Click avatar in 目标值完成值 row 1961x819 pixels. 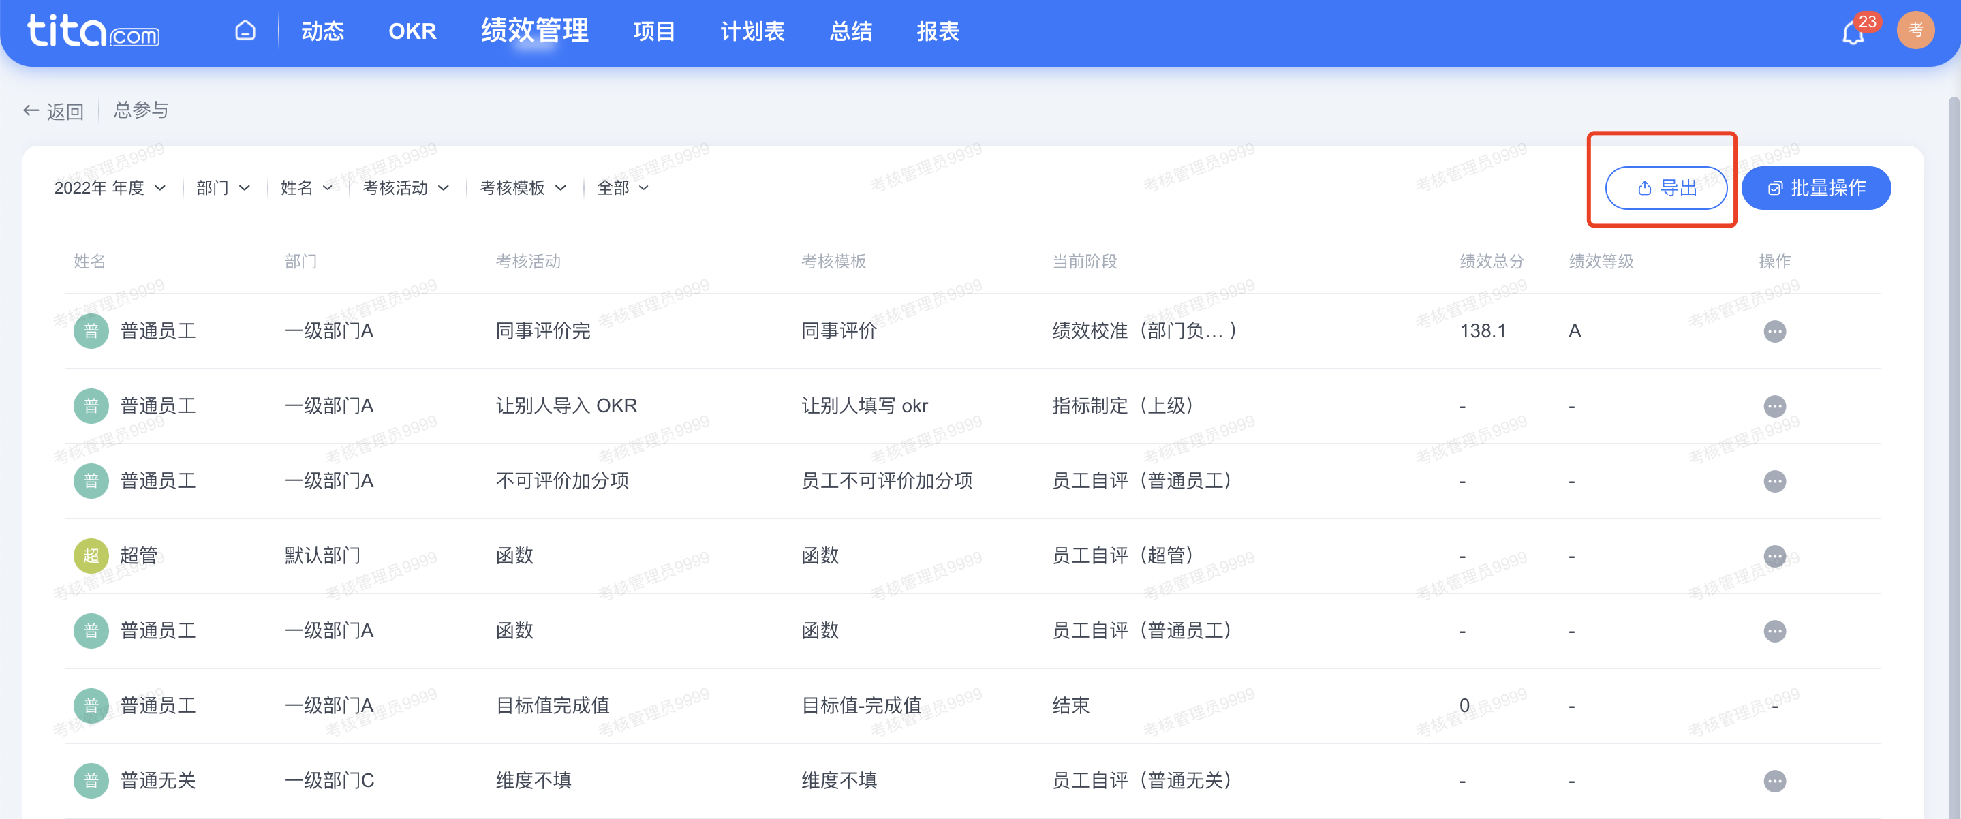(x=91, y=706)
